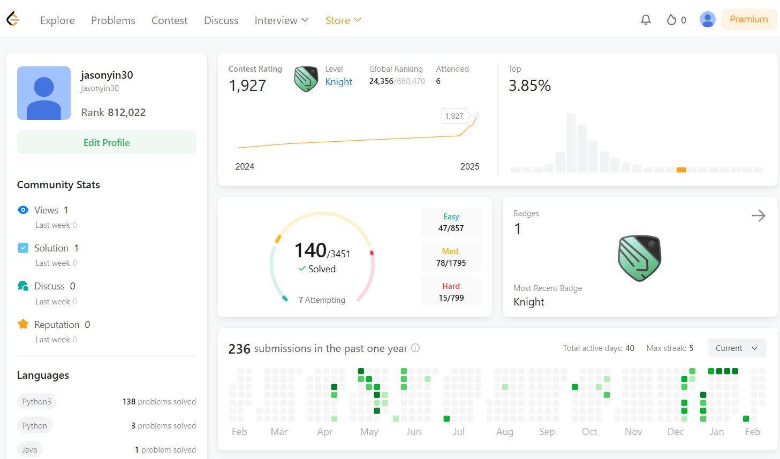The image size is (780, 459).
Task: Click the Python3 language tag
Action: click(x=37, y=401)
